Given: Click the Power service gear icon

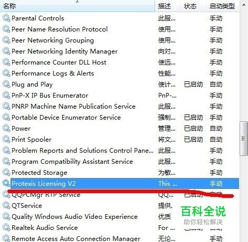Looking at the screenshot, I should click(x=6, y=129).
